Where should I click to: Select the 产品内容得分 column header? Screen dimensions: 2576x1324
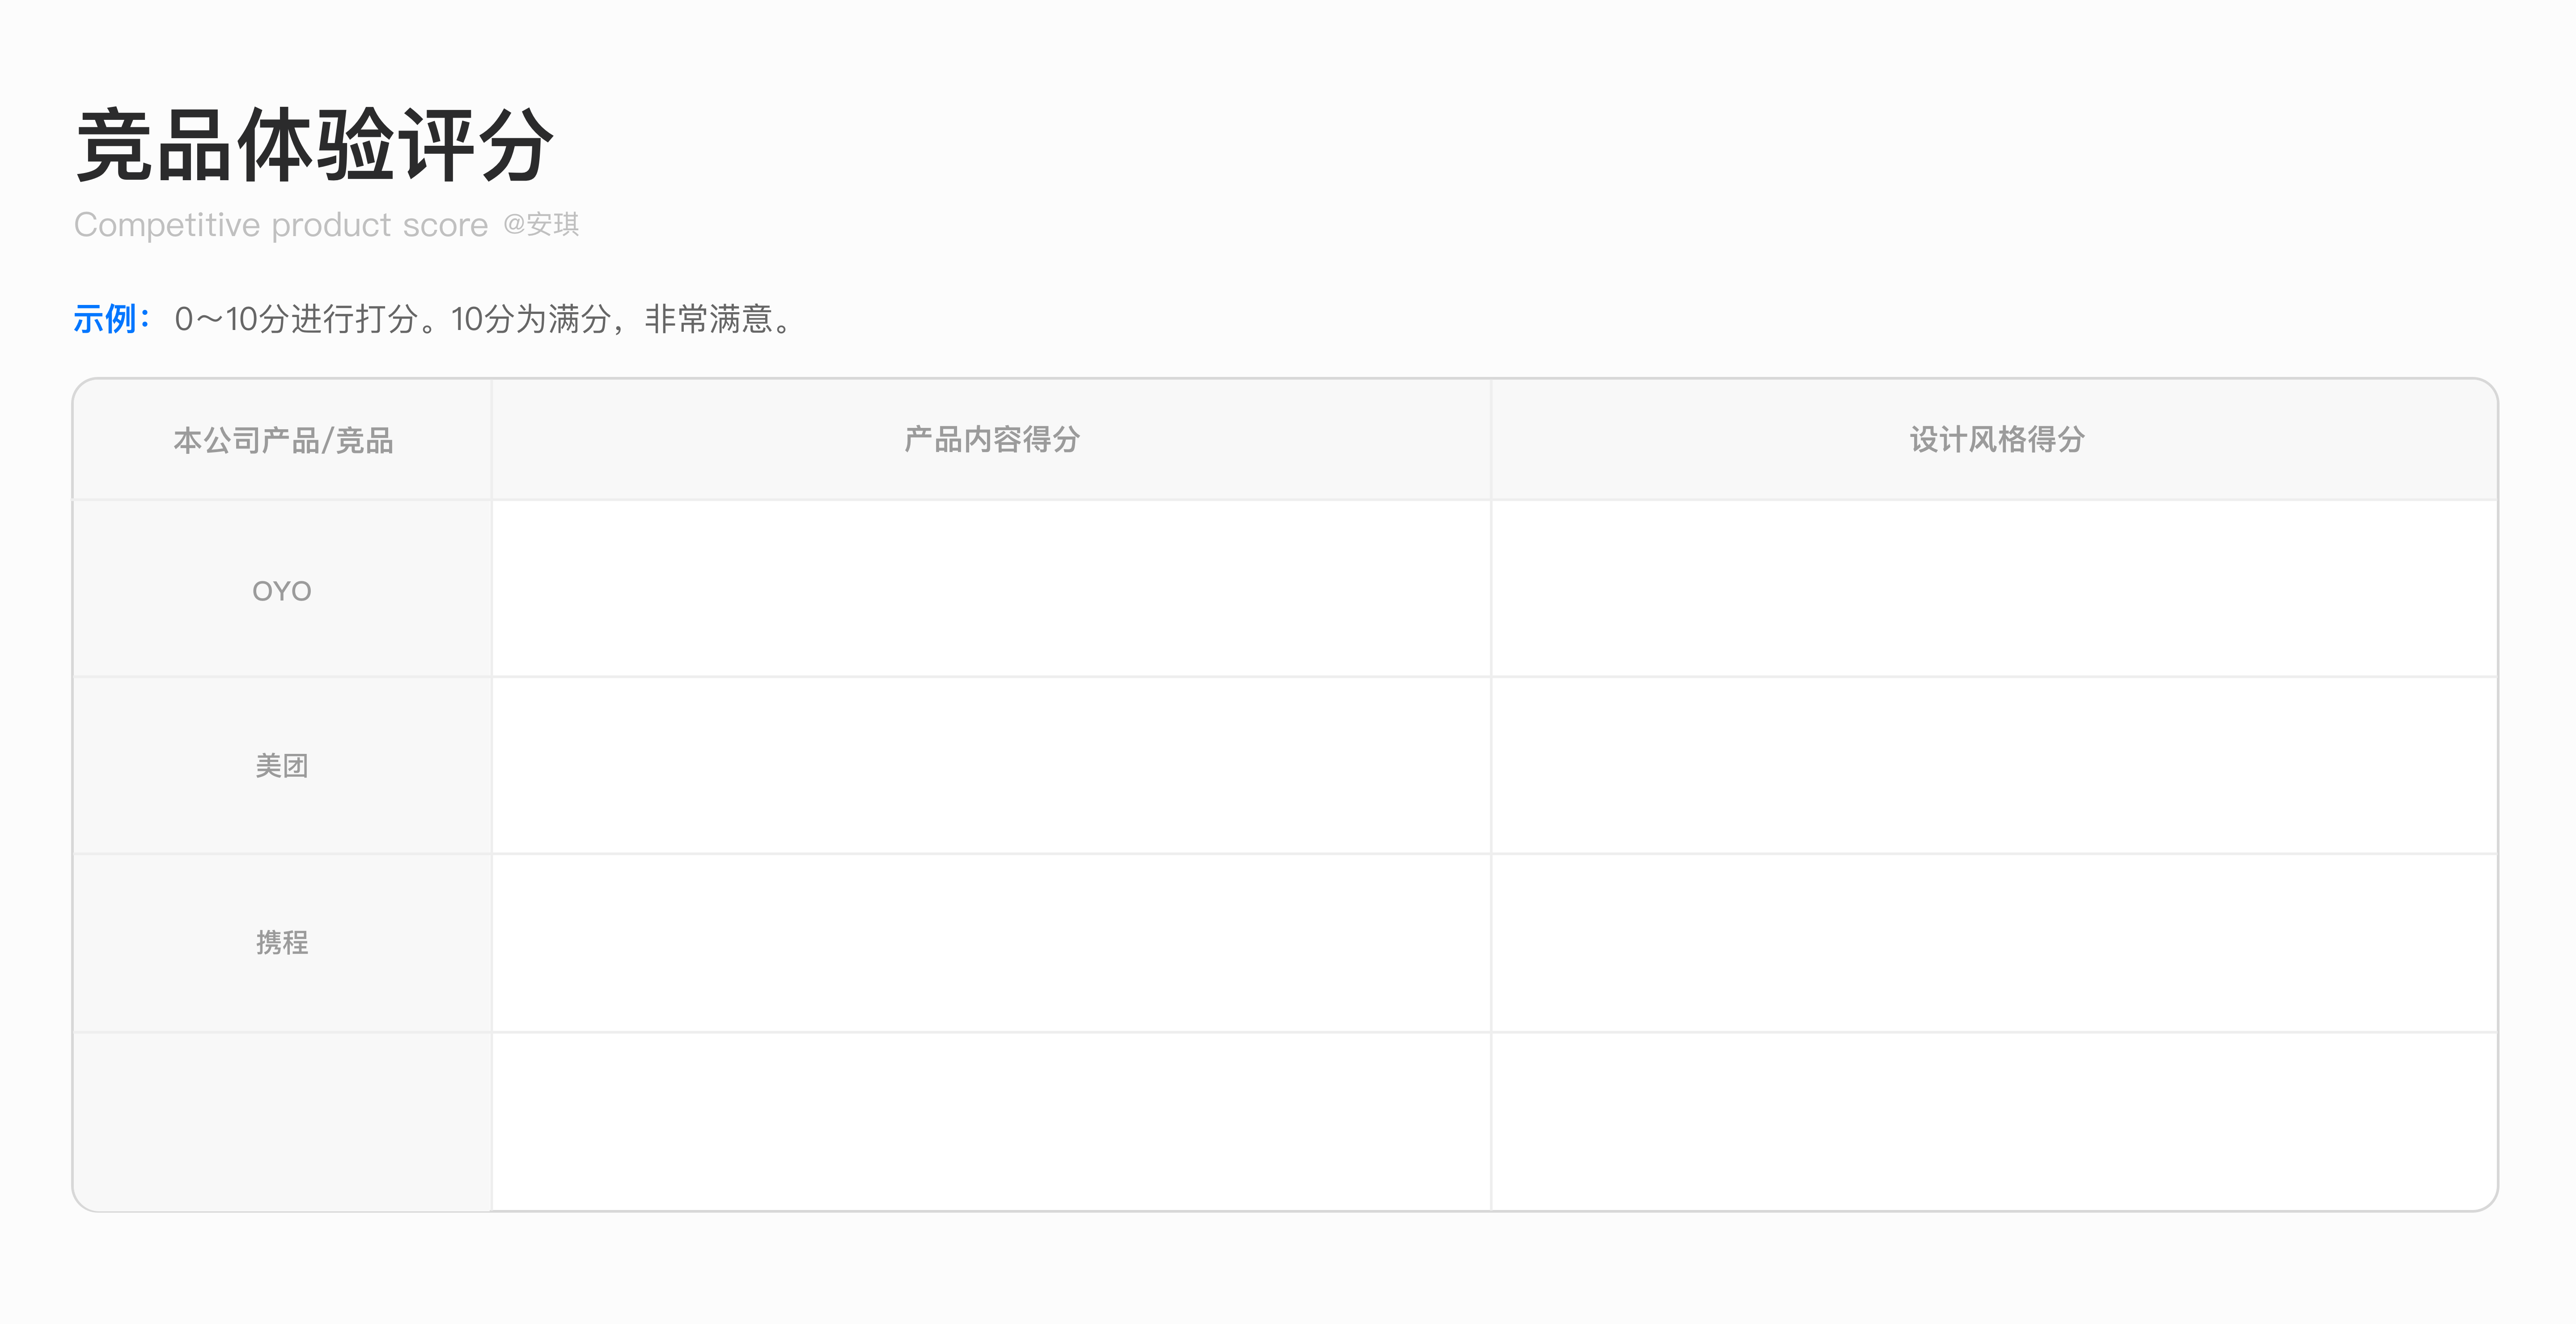point(991,440)
